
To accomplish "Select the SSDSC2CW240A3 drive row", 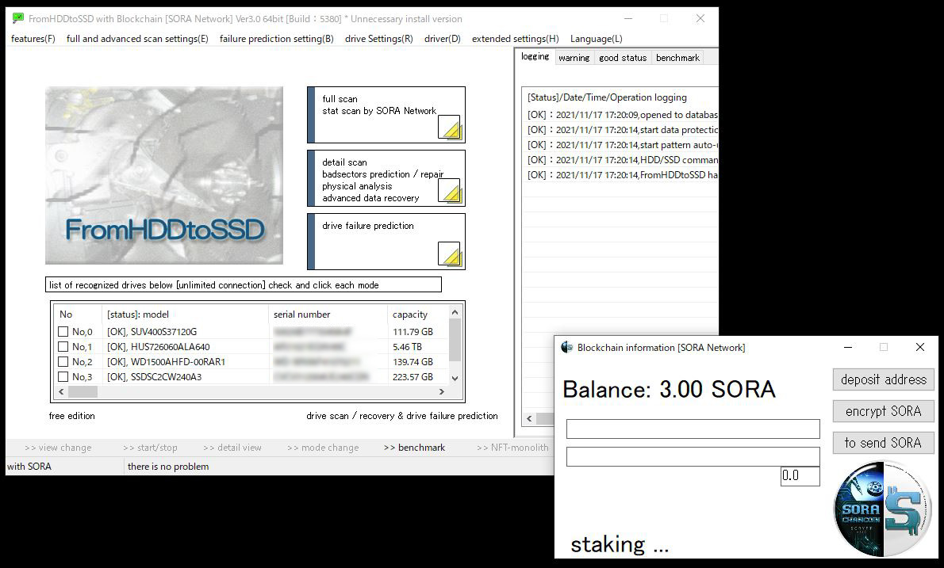I will pyautogui.click(x=251, y=377).
